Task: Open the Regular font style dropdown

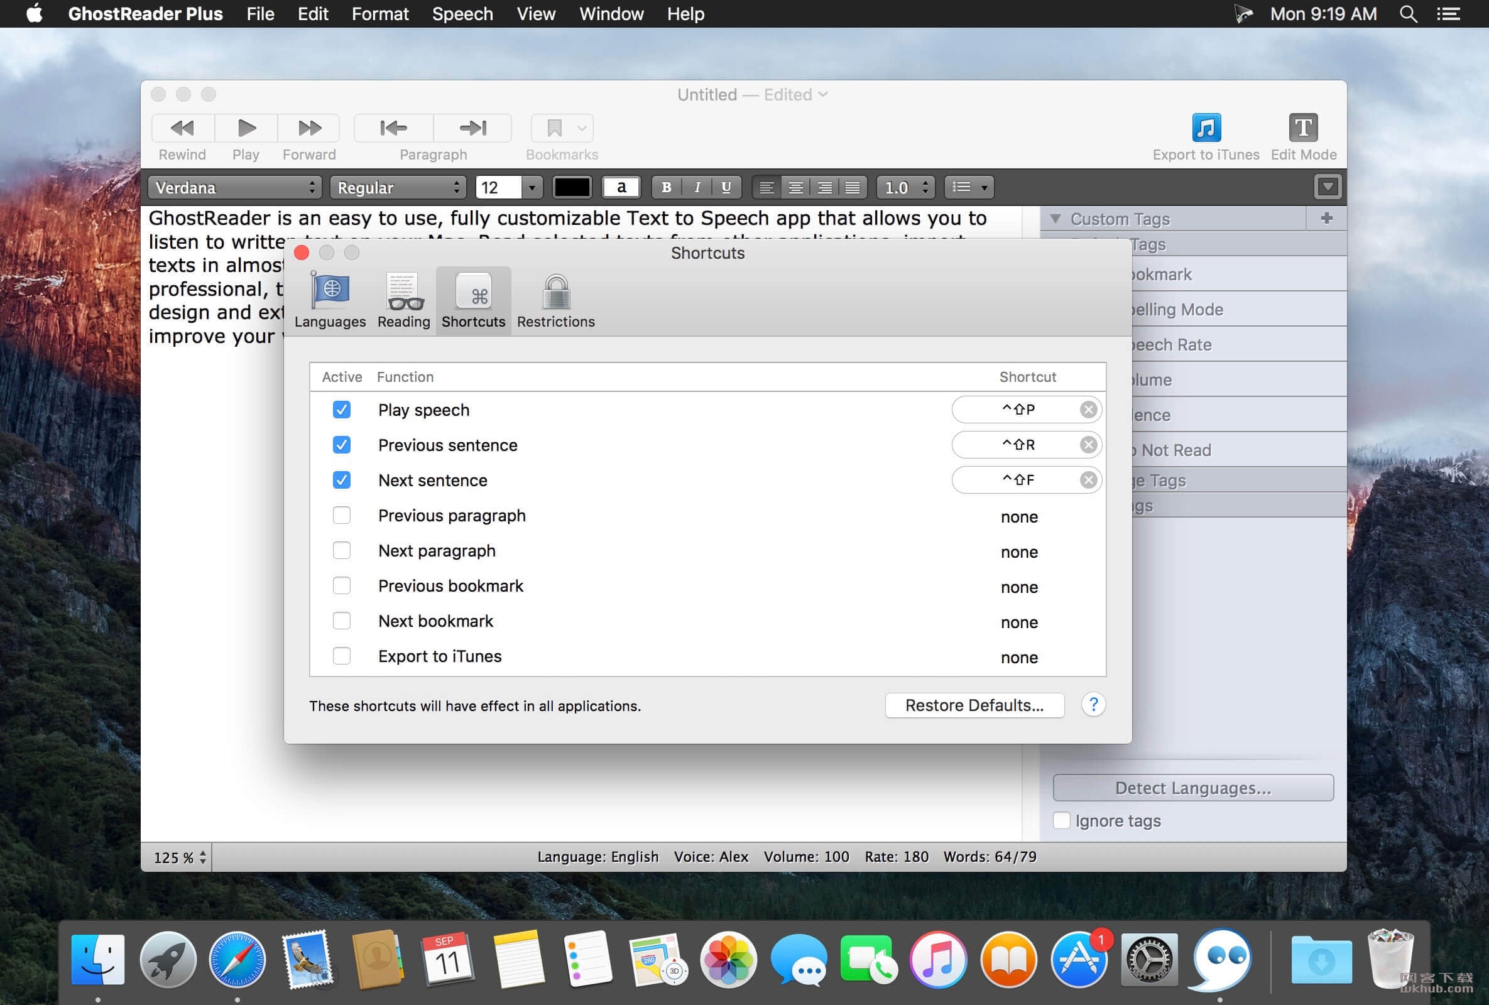Action: 397,187
